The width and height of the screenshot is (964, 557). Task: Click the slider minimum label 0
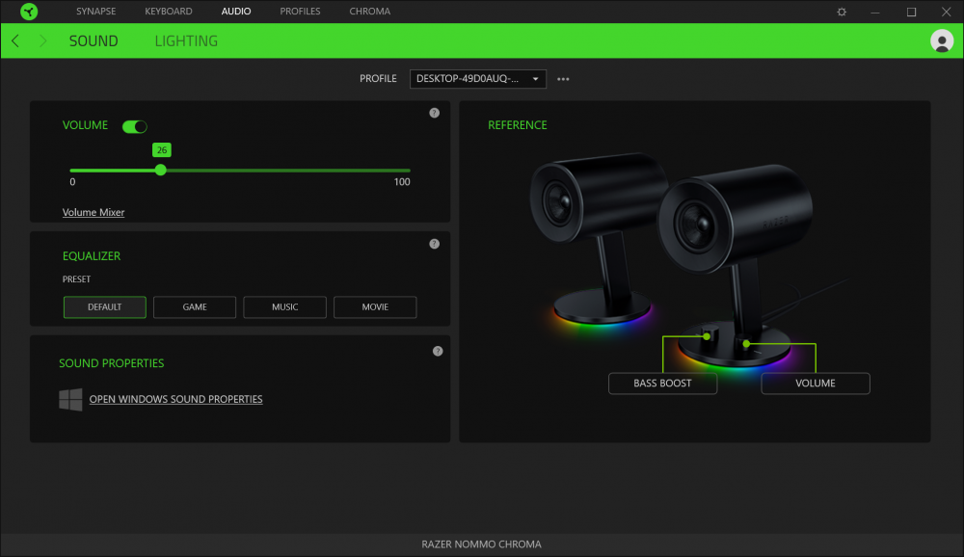(x=72, y=182)
